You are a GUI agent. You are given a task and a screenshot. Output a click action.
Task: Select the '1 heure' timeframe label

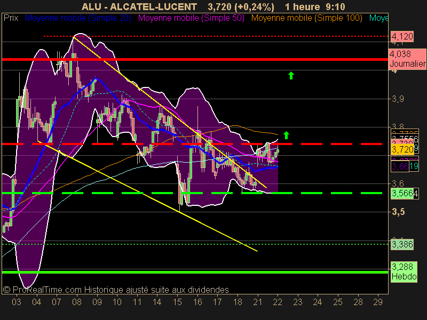pos(303,6)
